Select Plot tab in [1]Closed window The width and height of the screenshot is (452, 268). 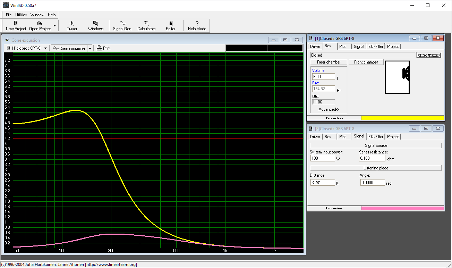point(342,46)
